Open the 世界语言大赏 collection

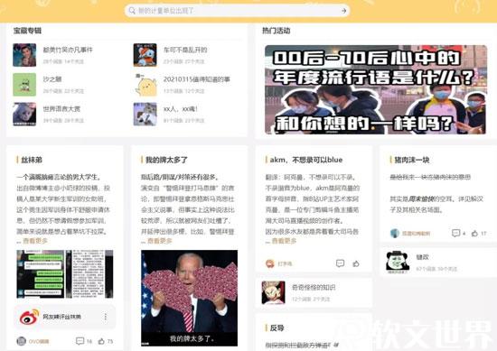(x=61, y=109)
